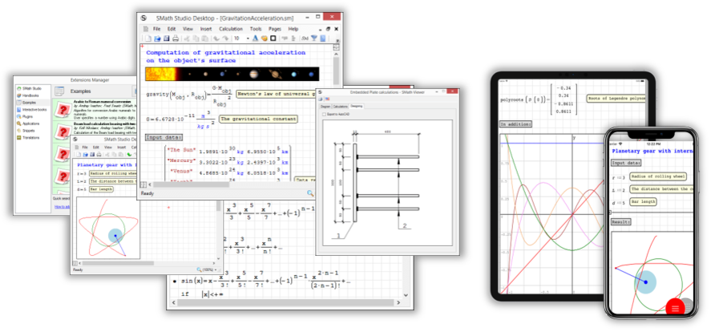Click print icon in SMath Viewer toolbar
Image resolution: width=711 pixels, height=332 pixels.
pyautogui.click(x=320, y=99)
